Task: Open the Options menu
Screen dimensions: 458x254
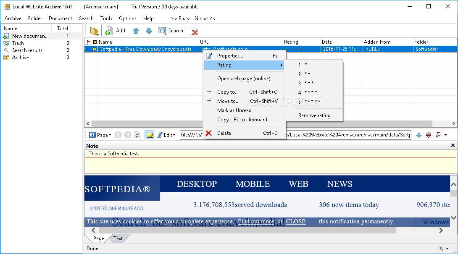Action: click(128, 18)
